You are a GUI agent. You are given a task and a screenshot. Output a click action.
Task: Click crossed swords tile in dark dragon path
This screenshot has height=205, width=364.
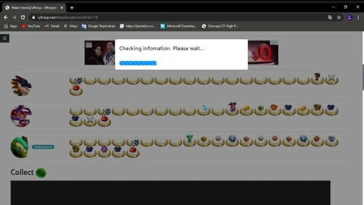(332, 79)
